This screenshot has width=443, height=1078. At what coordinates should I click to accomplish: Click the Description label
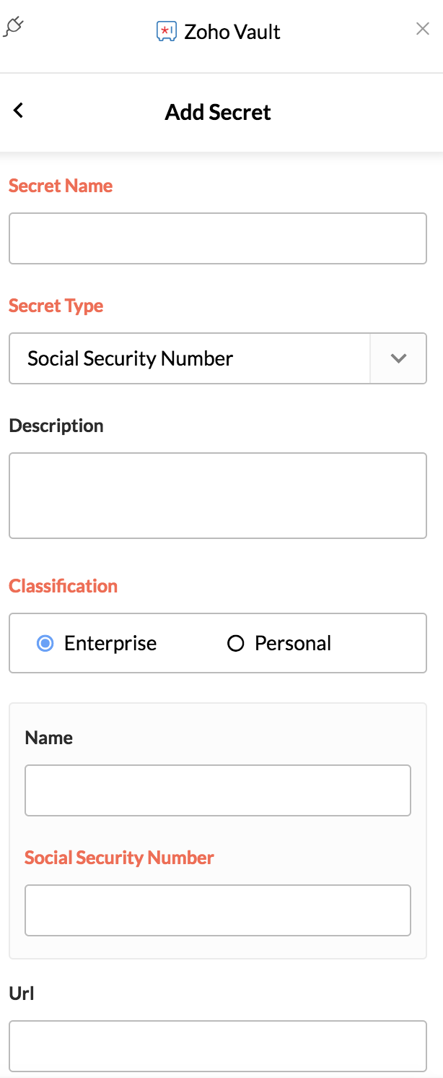point(56,426)
